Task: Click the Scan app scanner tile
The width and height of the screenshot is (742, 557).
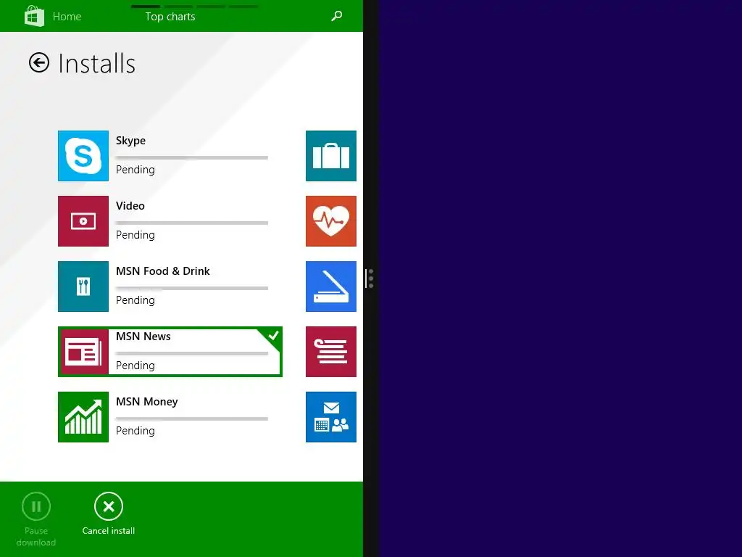Action: 330,286
